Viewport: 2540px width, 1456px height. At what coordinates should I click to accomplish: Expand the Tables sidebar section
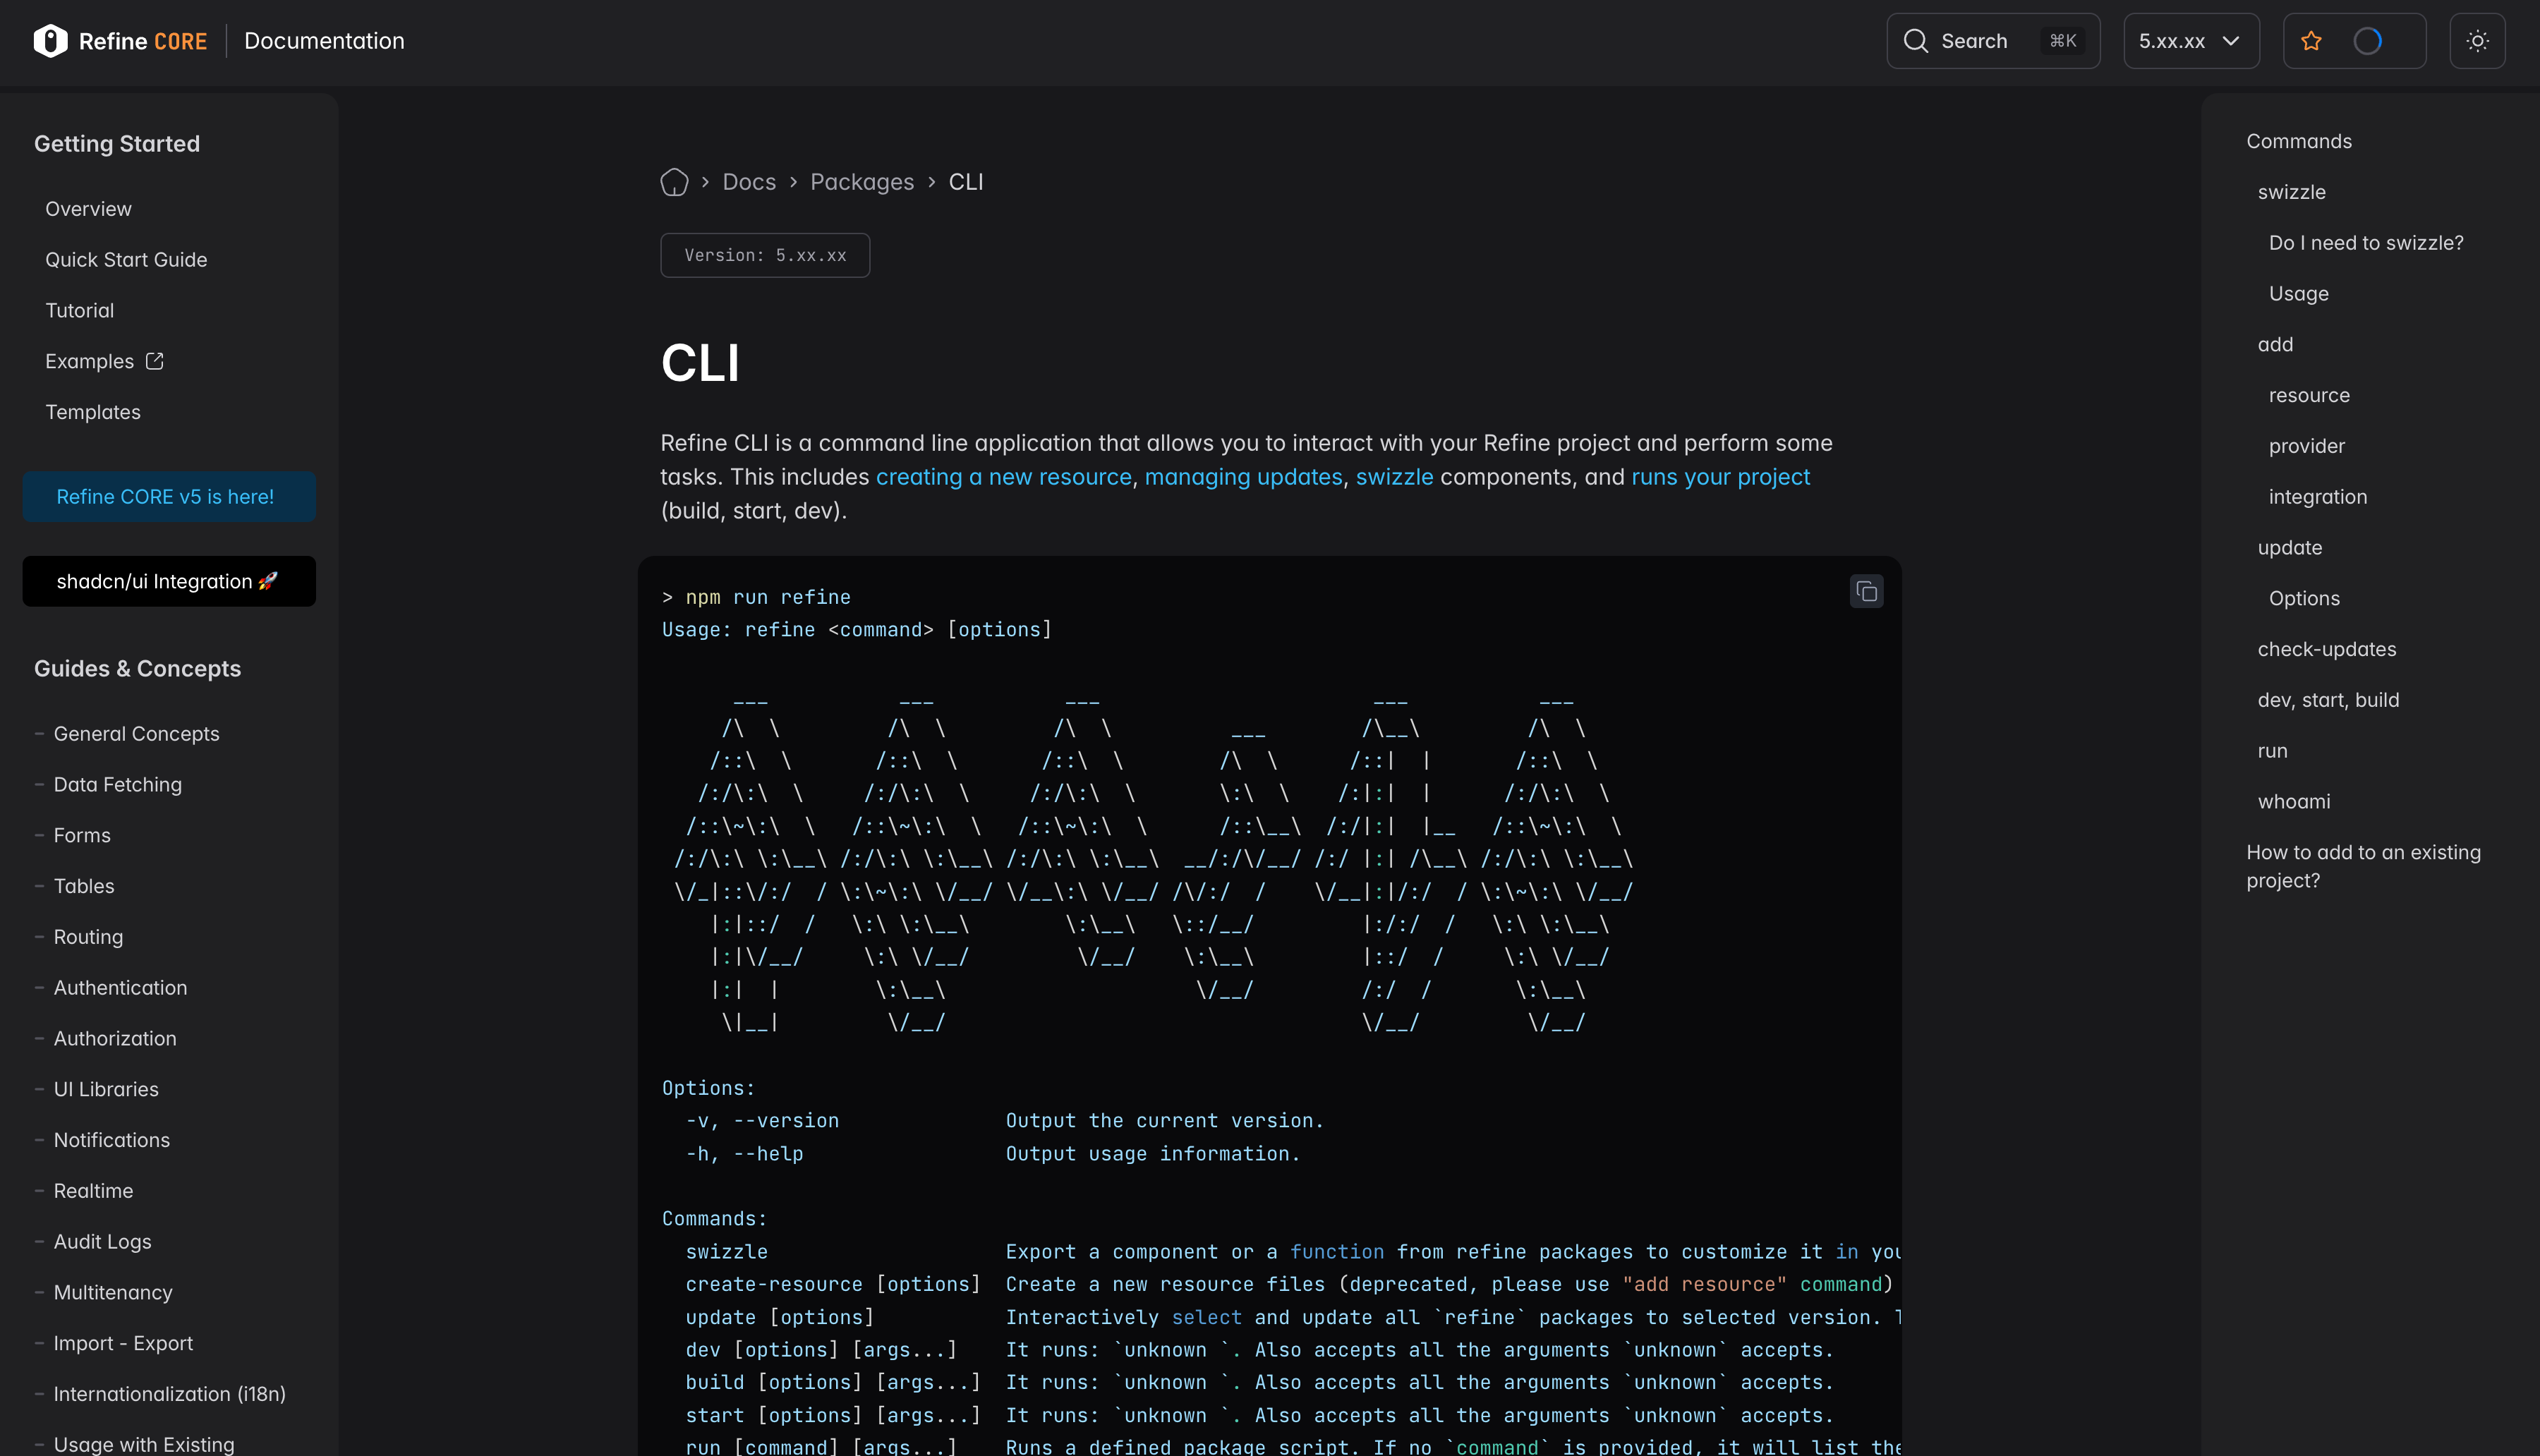84,887
